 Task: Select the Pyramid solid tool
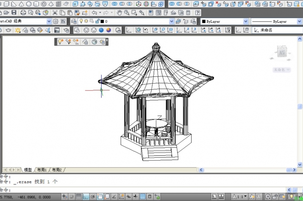(51, 4)
